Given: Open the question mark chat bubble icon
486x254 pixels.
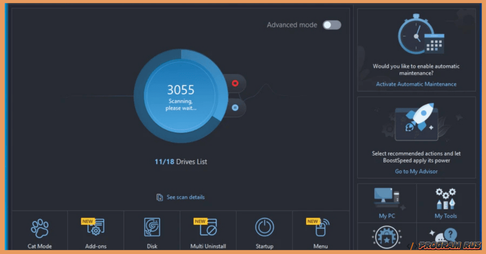Looking at the screenshot, I should pos(445,237).
